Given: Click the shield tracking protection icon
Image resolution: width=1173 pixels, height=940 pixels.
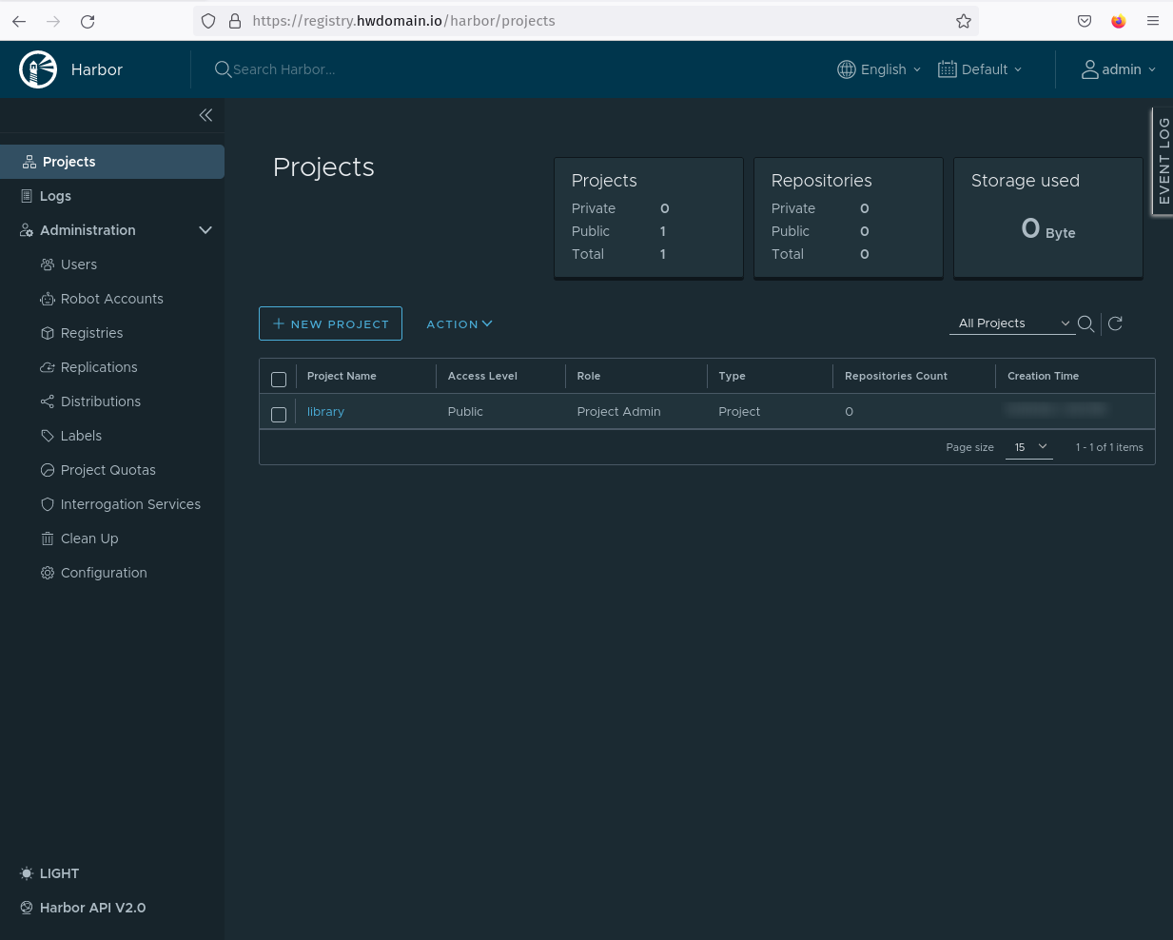Looking at the screenshot, I should (x=208, y=21).
